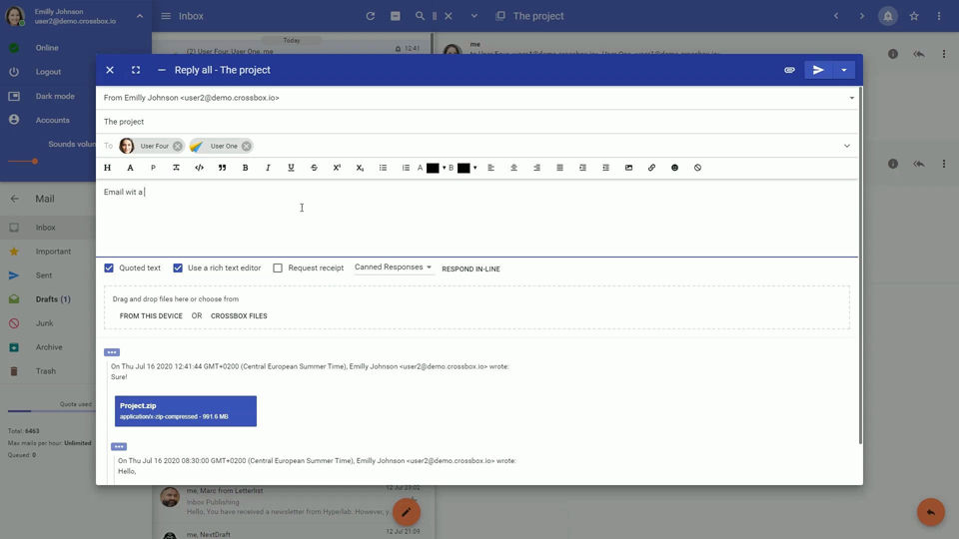Click RESPOND IN-LINE button

(471, 269)
